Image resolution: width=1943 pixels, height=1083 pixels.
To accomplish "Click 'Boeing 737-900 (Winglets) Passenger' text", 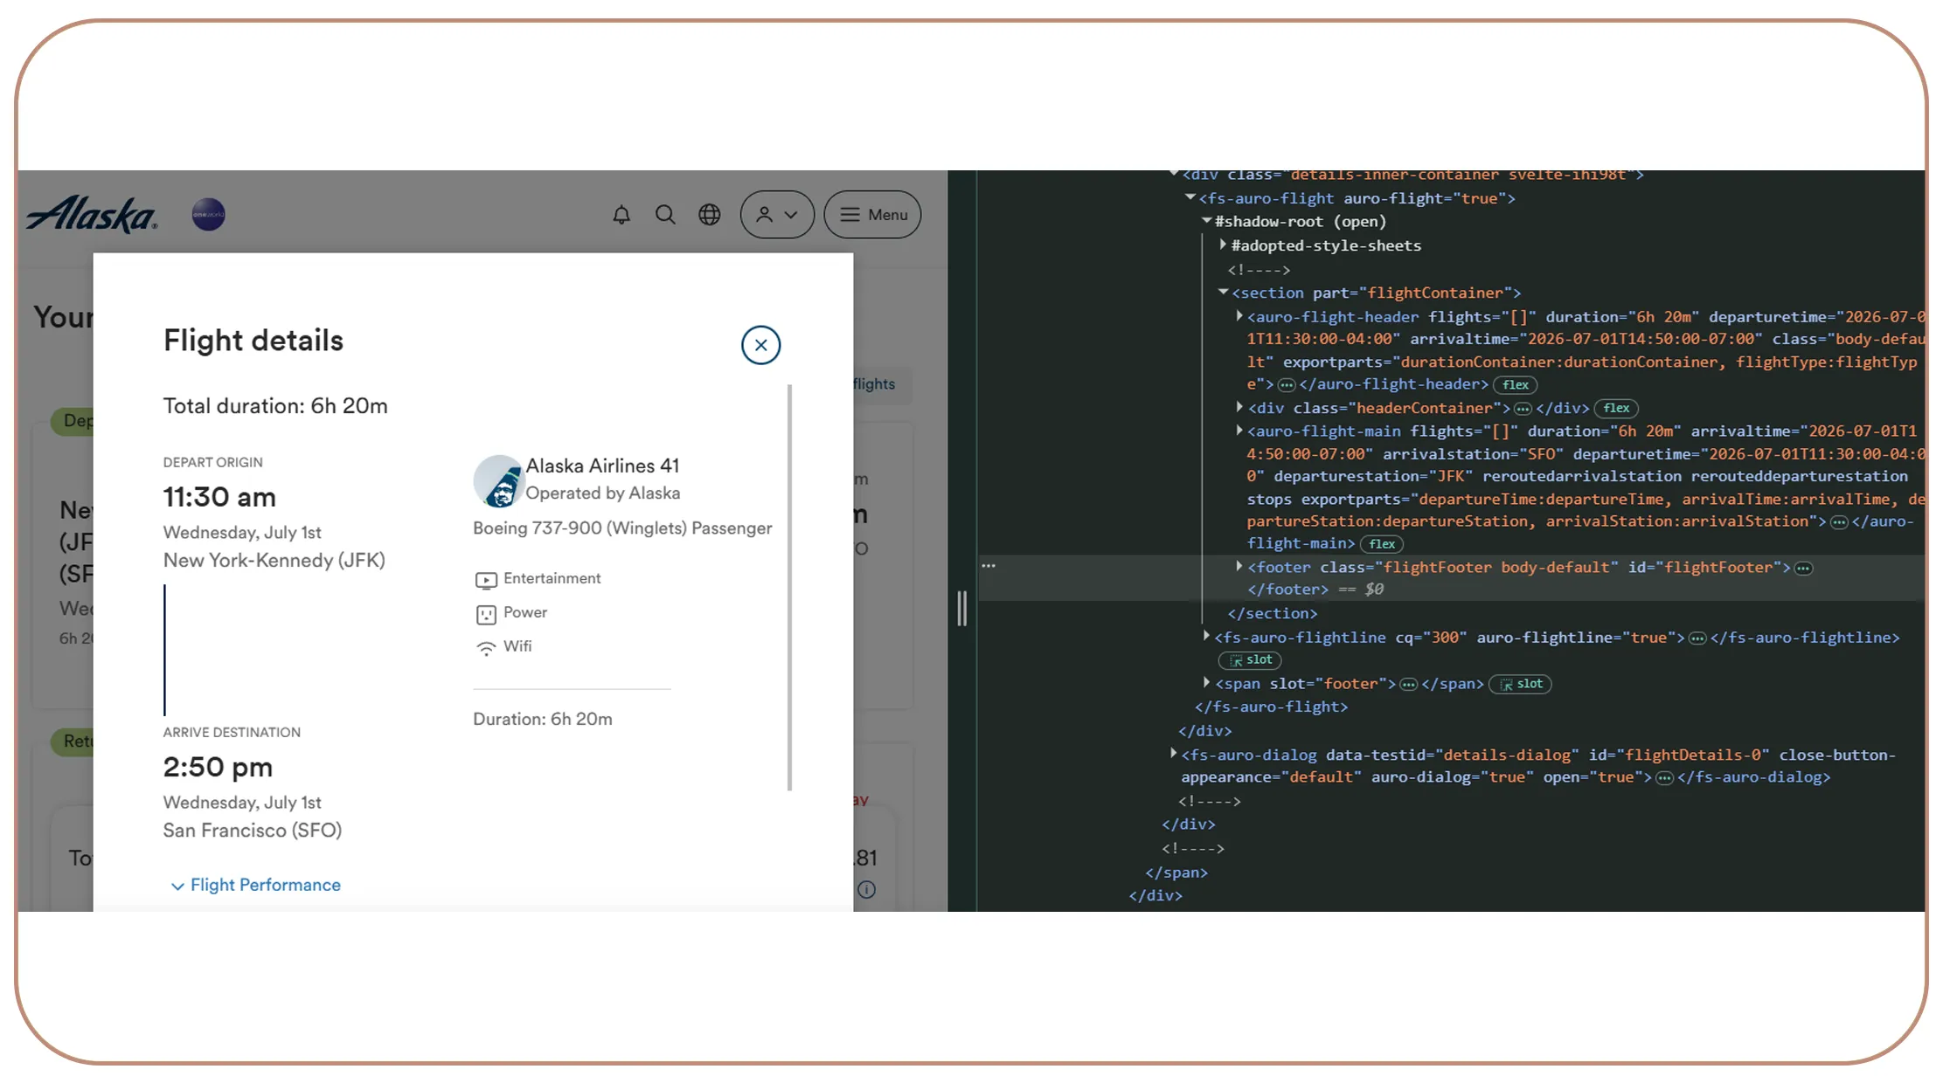I will (x=622, y=528).
